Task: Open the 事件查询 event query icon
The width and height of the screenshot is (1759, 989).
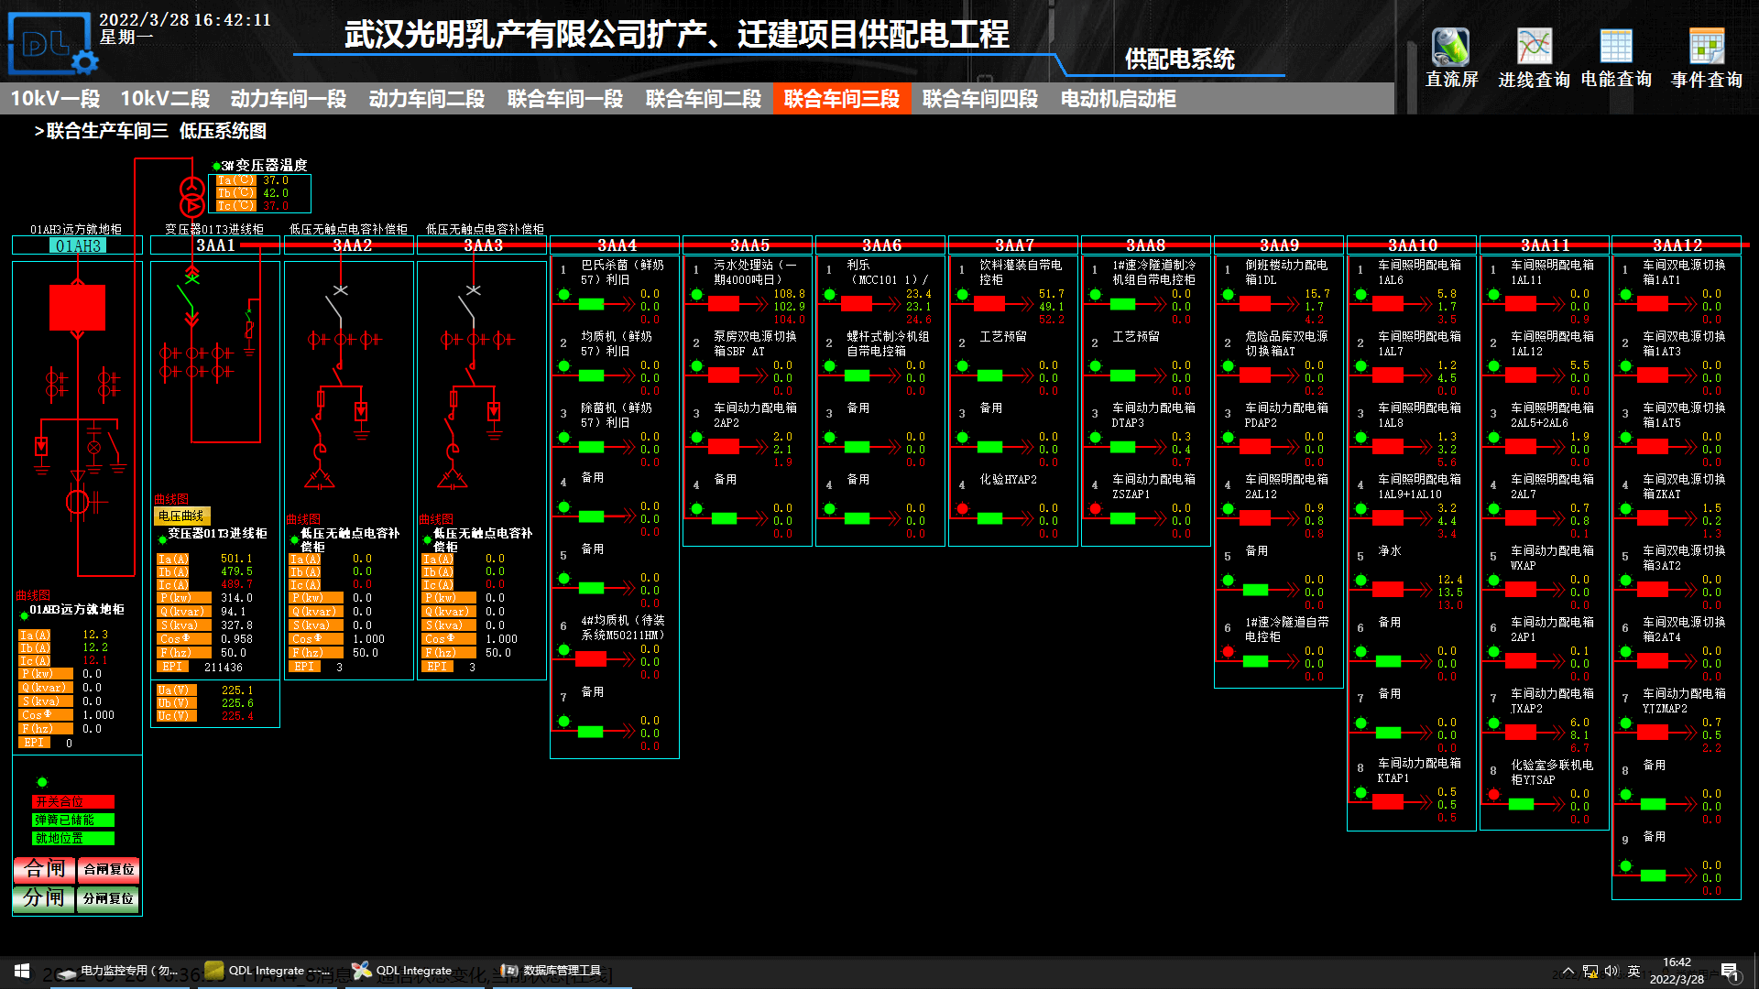Action: [x=1706, y=48]
